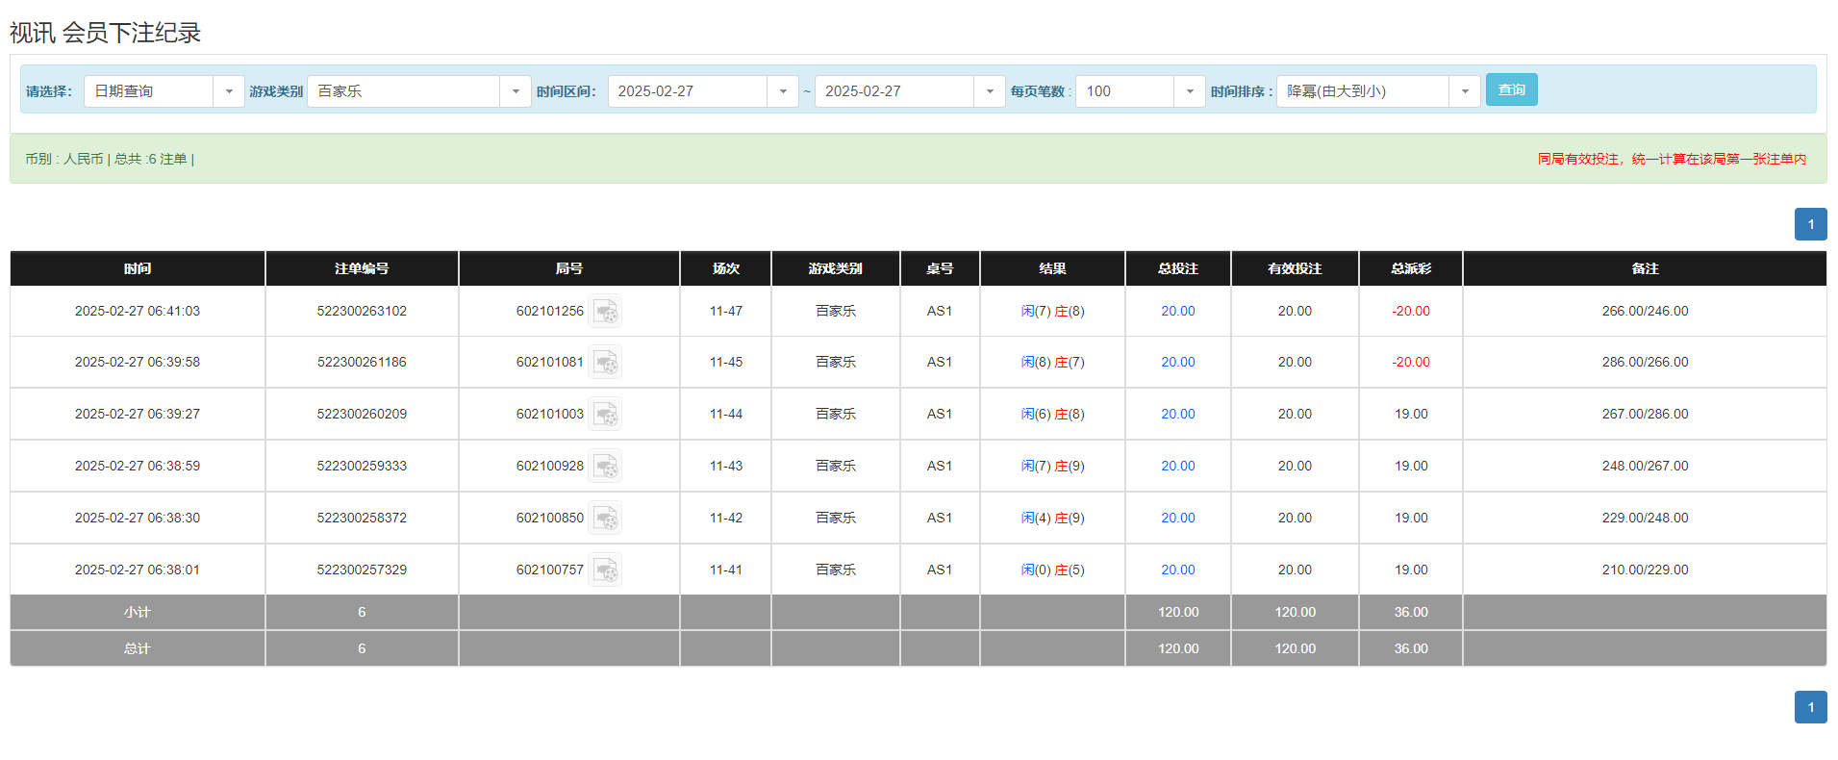Go to page 1 in top pagination

[x=1810, y=224]
